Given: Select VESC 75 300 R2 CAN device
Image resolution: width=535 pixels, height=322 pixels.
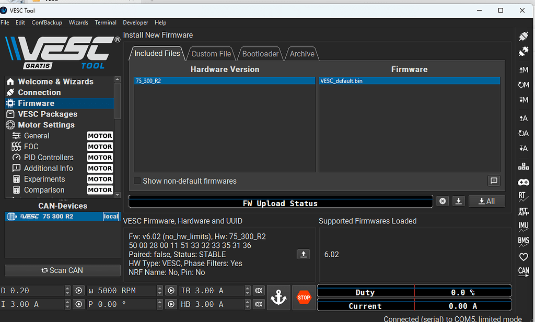Looking at the screenshot, I should click(63, 217).
